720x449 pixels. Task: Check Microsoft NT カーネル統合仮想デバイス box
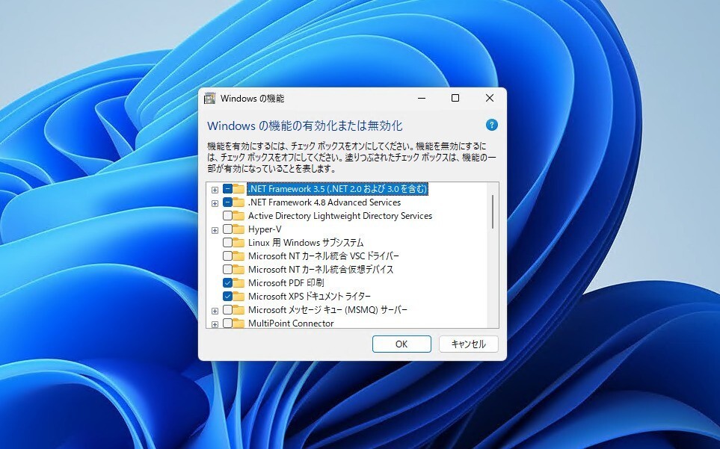(x=227, y=269)
